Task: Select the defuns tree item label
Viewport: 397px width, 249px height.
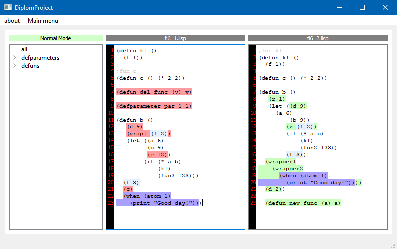Action: click(x=30, y=66)
